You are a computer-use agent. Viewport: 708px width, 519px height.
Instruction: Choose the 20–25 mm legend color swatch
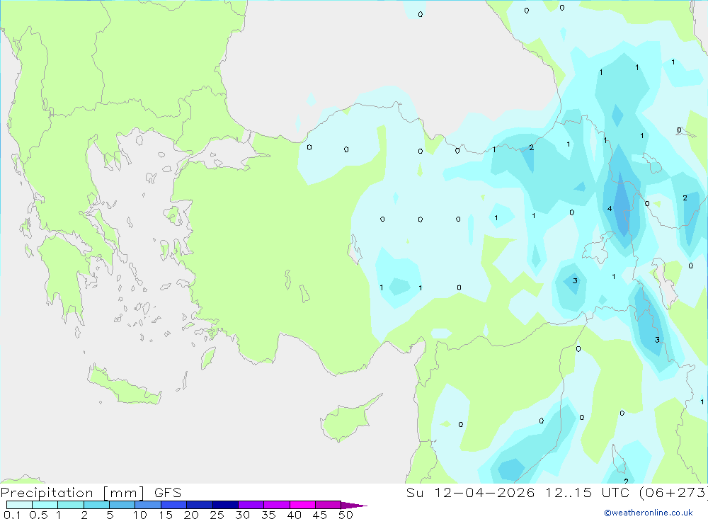(x=199, y=505)
